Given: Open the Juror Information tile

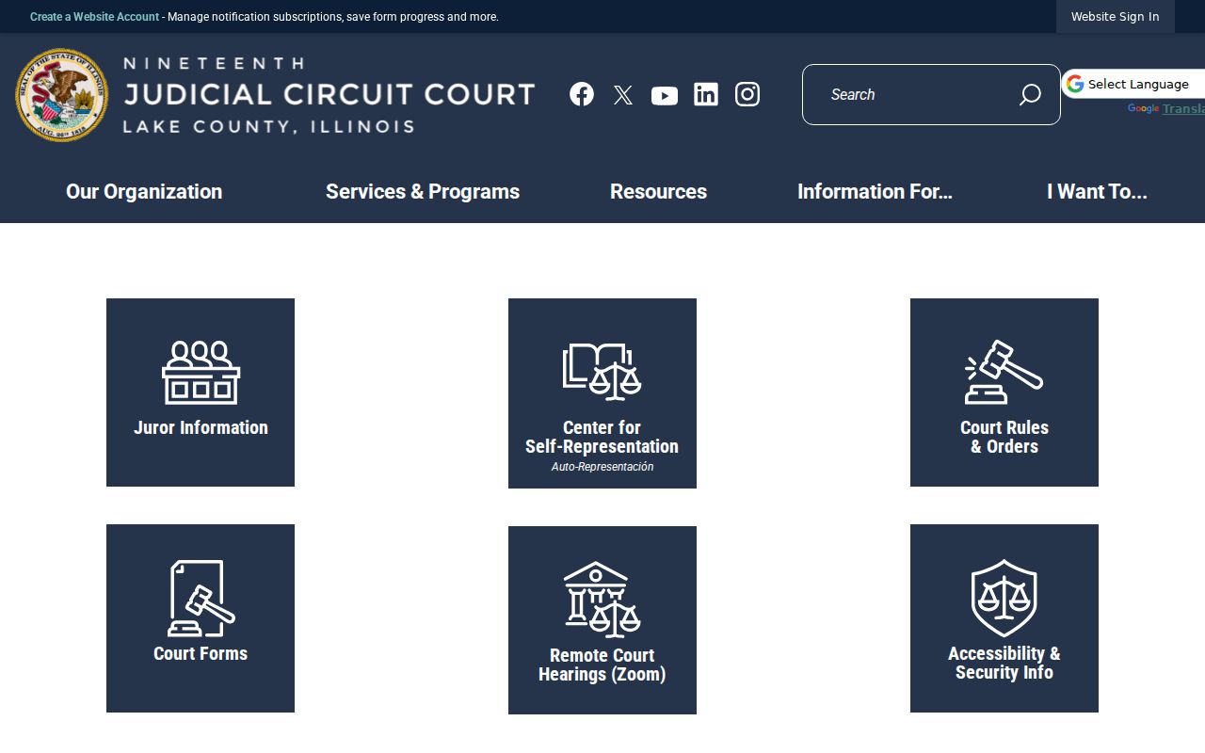Looking at the screenshot, I should click(201, 393).
